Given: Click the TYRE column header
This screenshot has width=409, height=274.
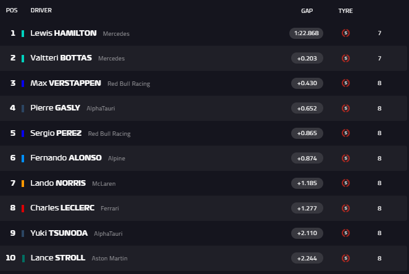Looking at the screenshot, I should (x=345, y=10).
